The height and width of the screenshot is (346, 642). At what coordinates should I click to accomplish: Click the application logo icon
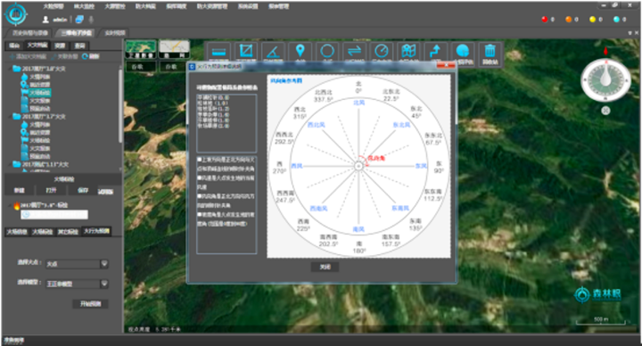(15, 14)
